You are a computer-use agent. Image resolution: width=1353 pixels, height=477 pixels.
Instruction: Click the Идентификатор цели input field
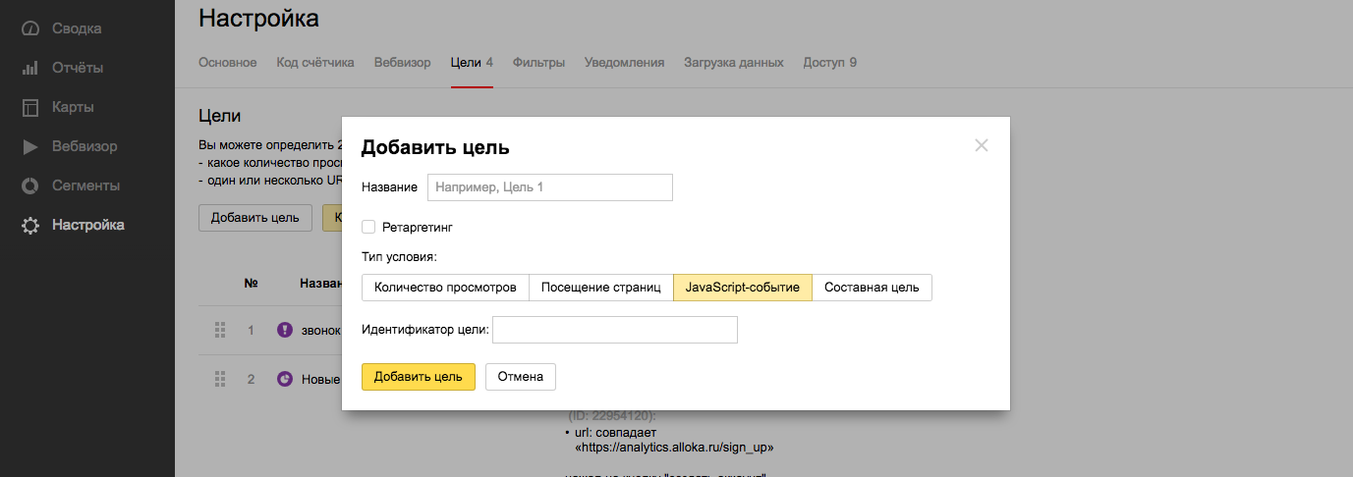click(614, 330)
